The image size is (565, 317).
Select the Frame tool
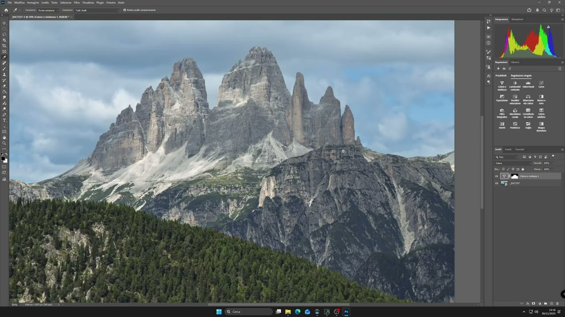(x=4, y=52)
